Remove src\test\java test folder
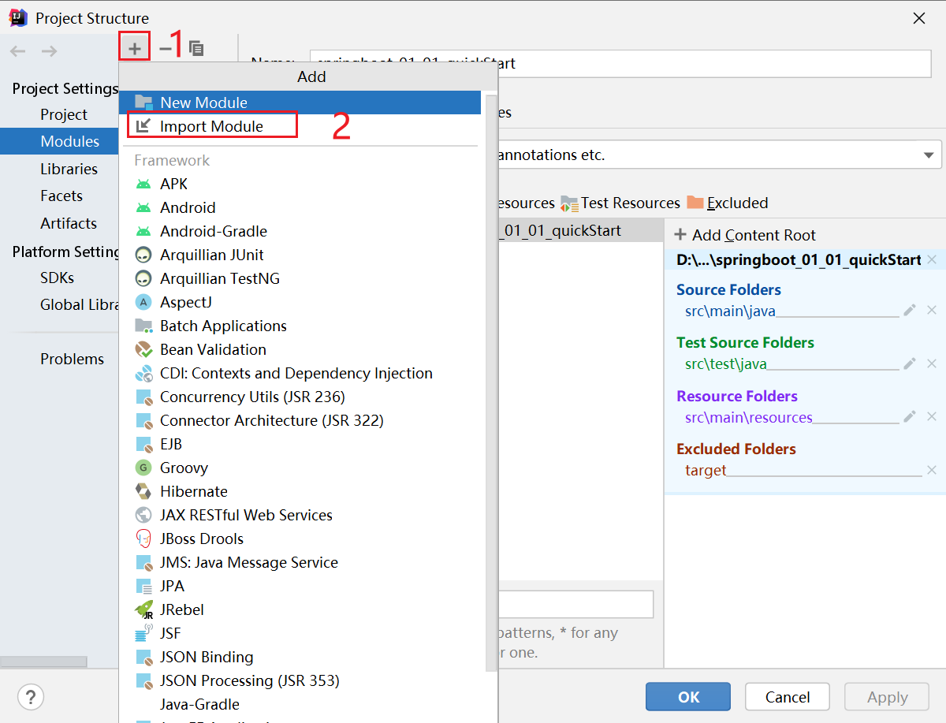Image resolution: width=946 pixels, height=723 pixels. point(932,363)
